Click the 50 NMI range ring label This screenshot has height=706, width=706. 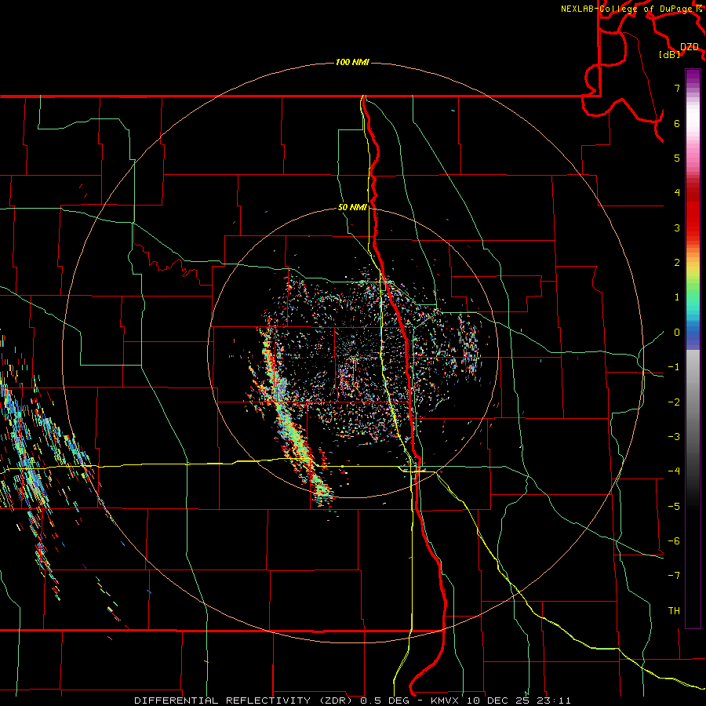tap(352, 207)
